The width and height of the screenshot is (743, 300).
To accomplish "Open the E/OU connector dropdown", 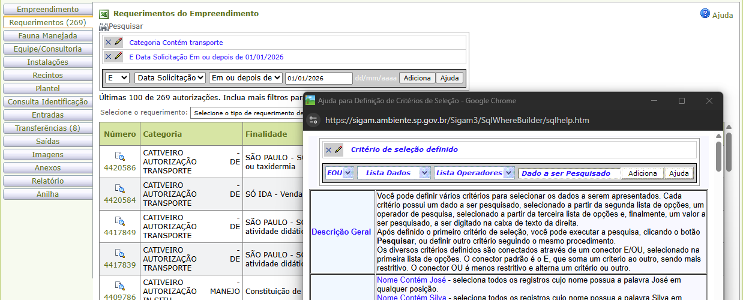I will [x=117, y=78].
